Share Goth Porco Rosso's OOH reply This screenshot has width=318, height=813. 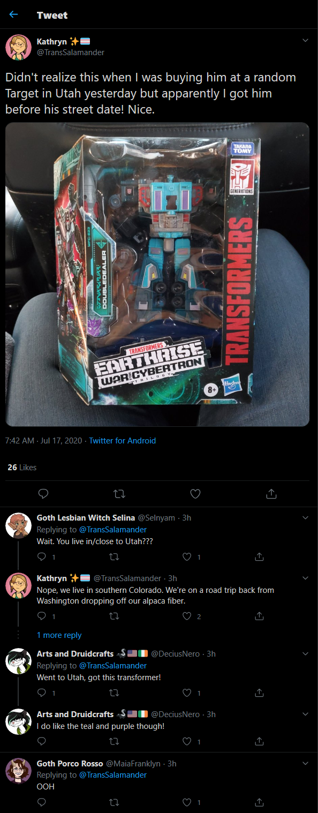point(259,802)
